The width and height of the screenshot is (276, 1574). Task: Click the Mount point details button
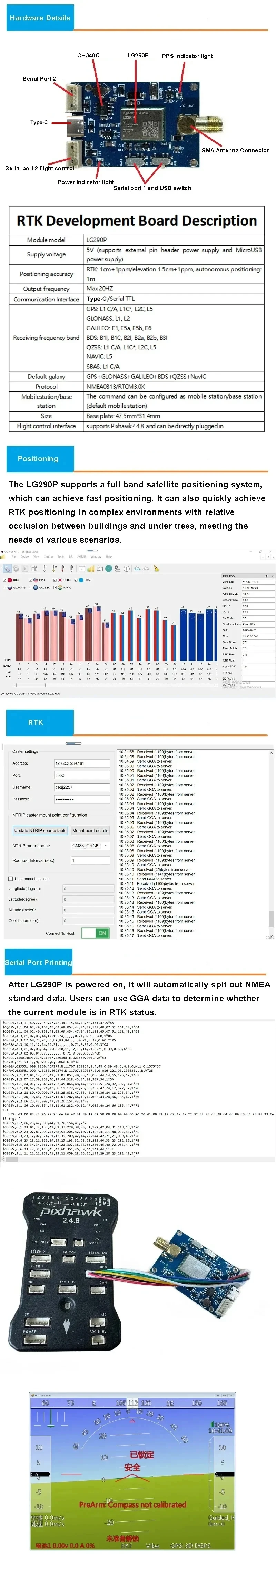[x=90, y=831]
